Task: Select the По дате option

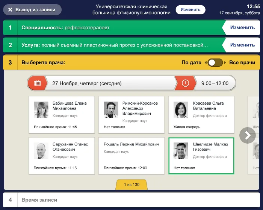Action: click(x=191, y=63)
